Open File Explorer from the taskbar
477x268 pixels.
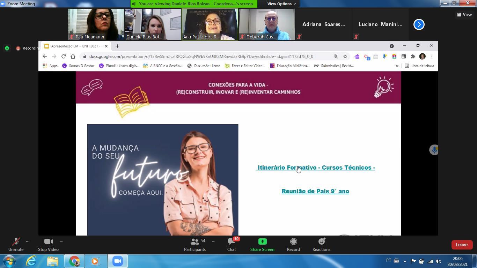(x=53, y=261)
